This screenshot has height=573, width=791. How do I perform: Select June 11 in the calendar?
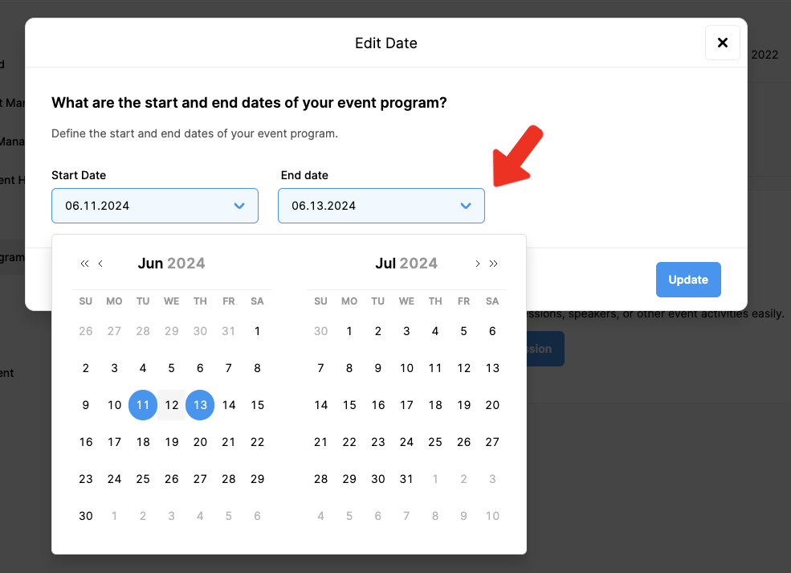pos(143,405)
